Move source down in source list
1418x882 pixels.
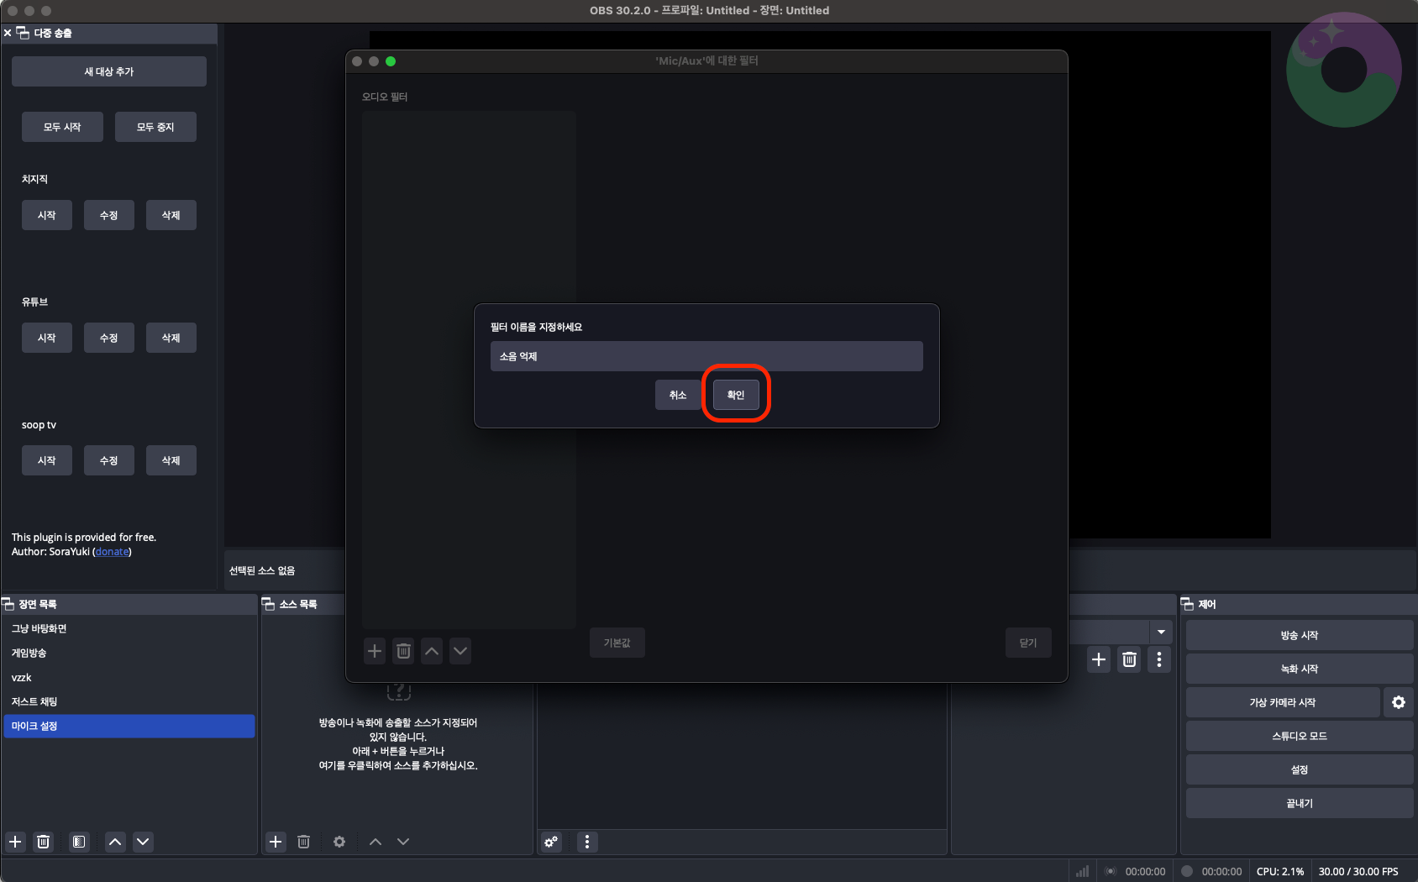(x=403, y=842)
